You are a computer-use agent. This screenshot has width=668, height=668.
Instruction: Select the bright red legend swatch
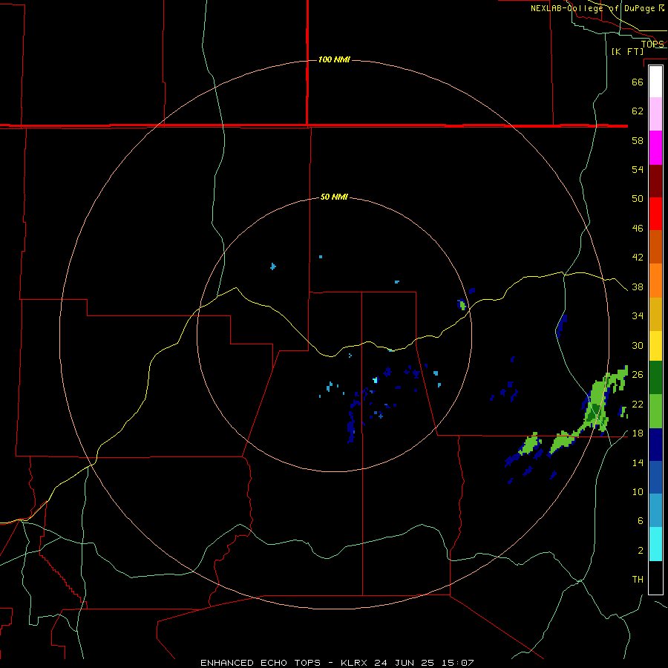pyautogui.click(x=655, y=214)
